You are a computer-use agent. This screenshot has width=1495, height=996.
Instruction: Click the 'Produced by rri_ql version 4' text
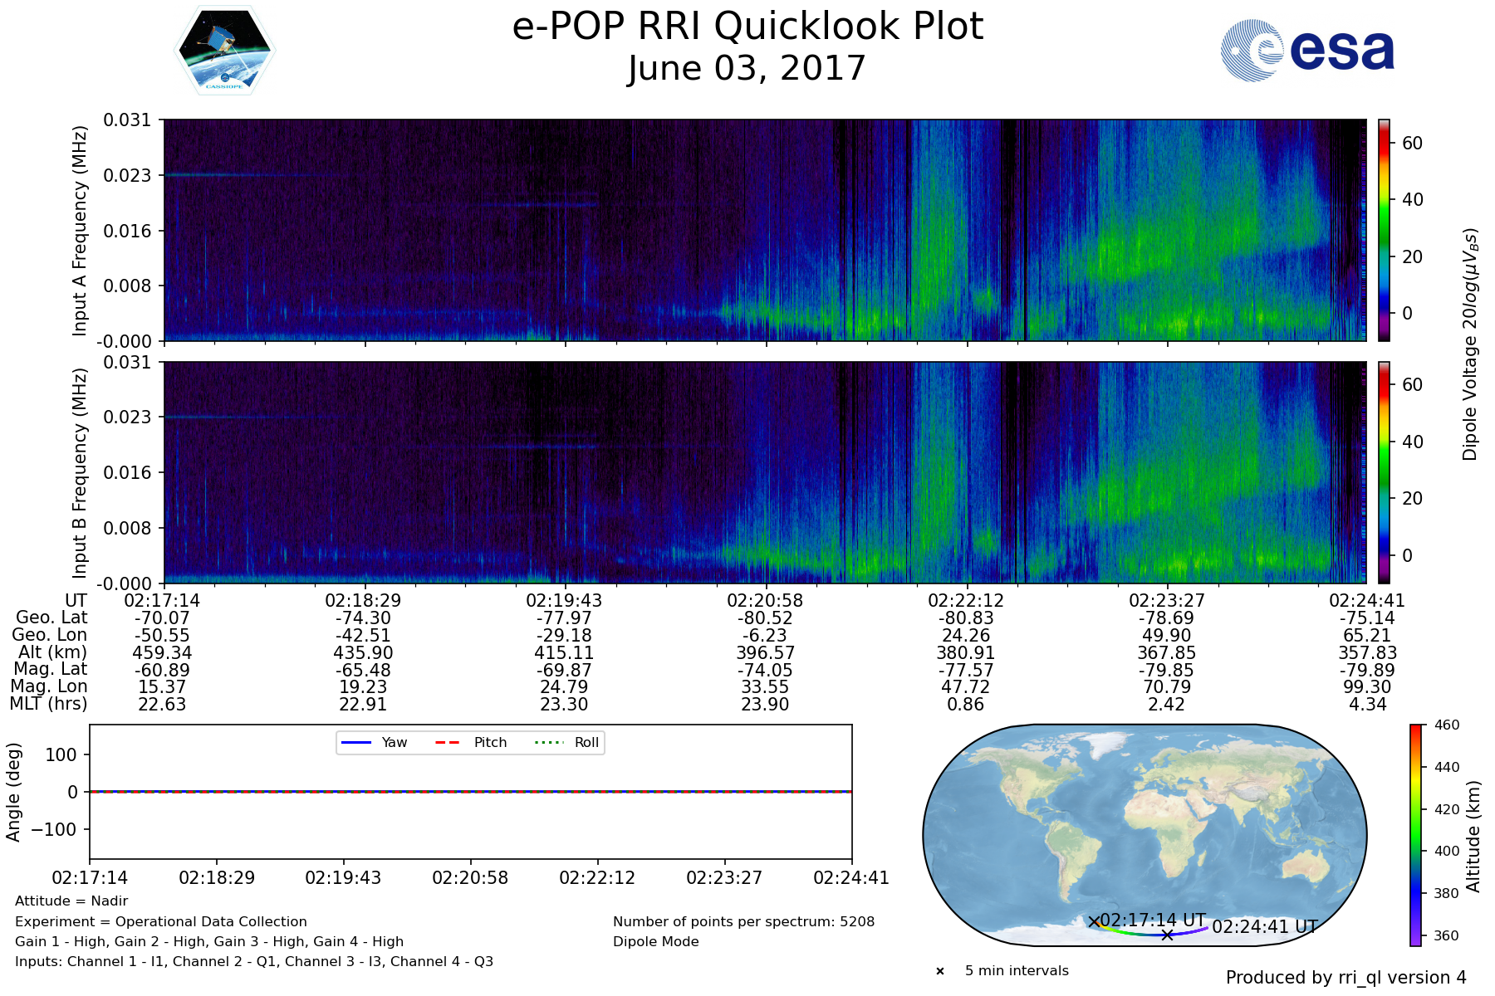click(x=1345, y=978)
